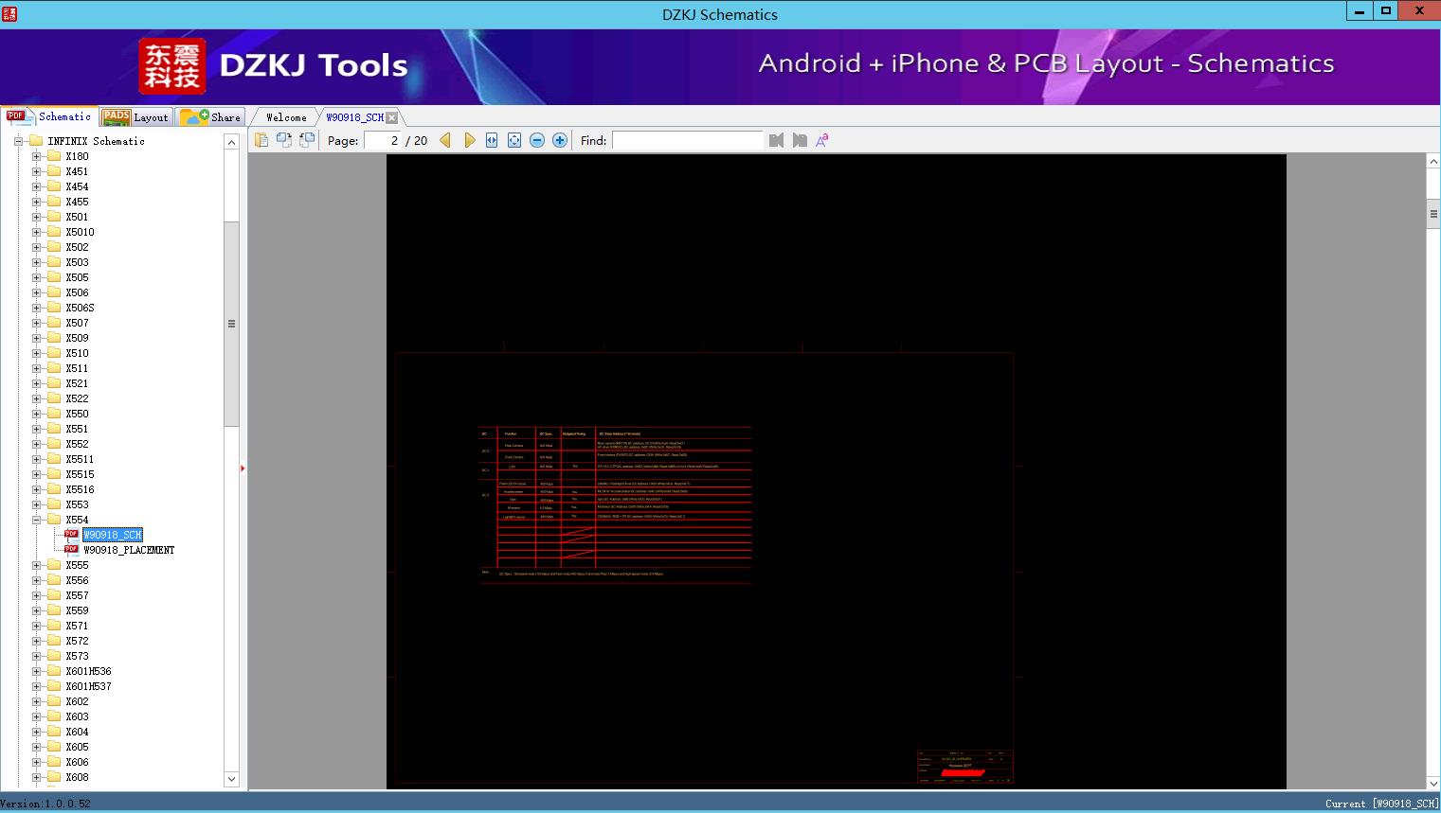Zoom out with the minus icon
Image resolution: width=1441 pixels, height=813 pixels.
pos(537,140)
